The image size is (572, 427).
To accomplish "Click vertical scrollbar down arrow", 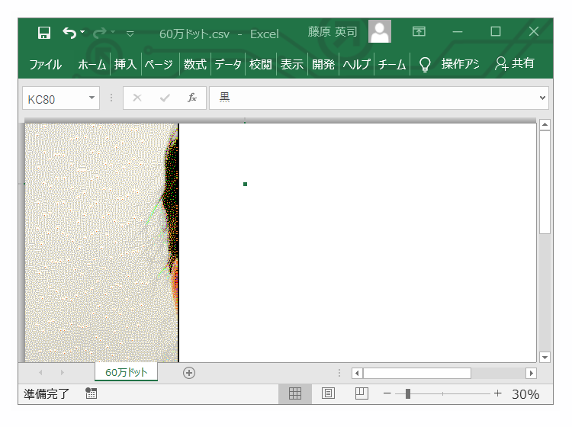I will [545, 358].
